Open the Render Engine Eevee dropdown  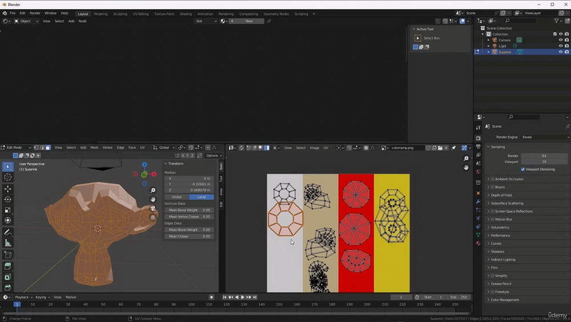click(545, 137)
